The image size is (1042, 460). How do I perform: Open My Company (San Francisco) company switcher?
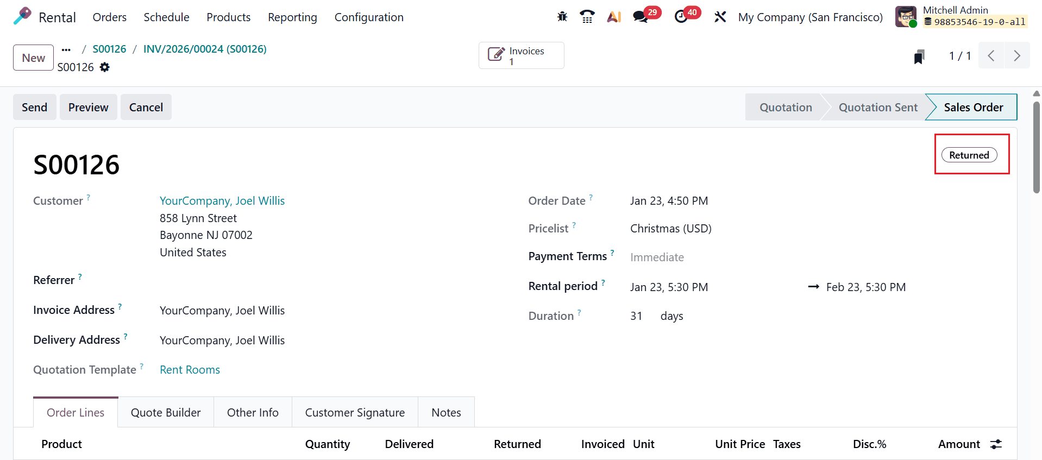click(x=810, y=17)
